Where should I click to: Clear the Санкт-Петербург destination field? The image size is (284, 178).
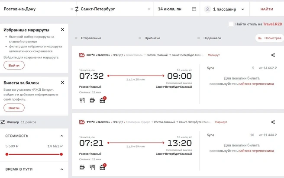[148, 9]
